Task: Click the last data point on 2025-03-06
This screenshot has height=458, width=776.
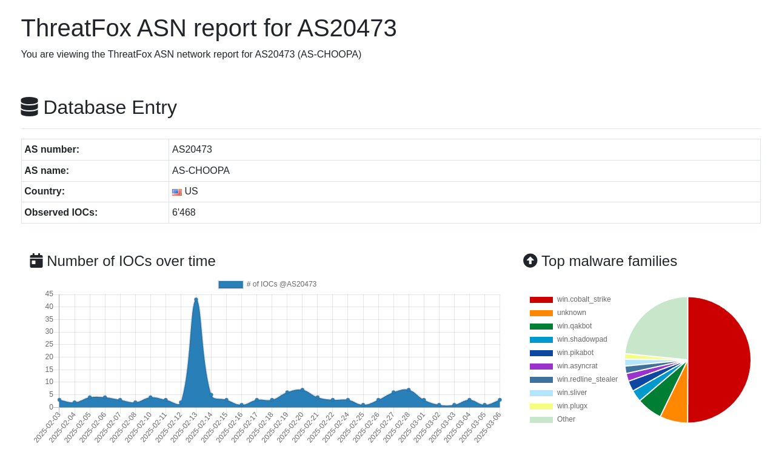Action: 500,400
